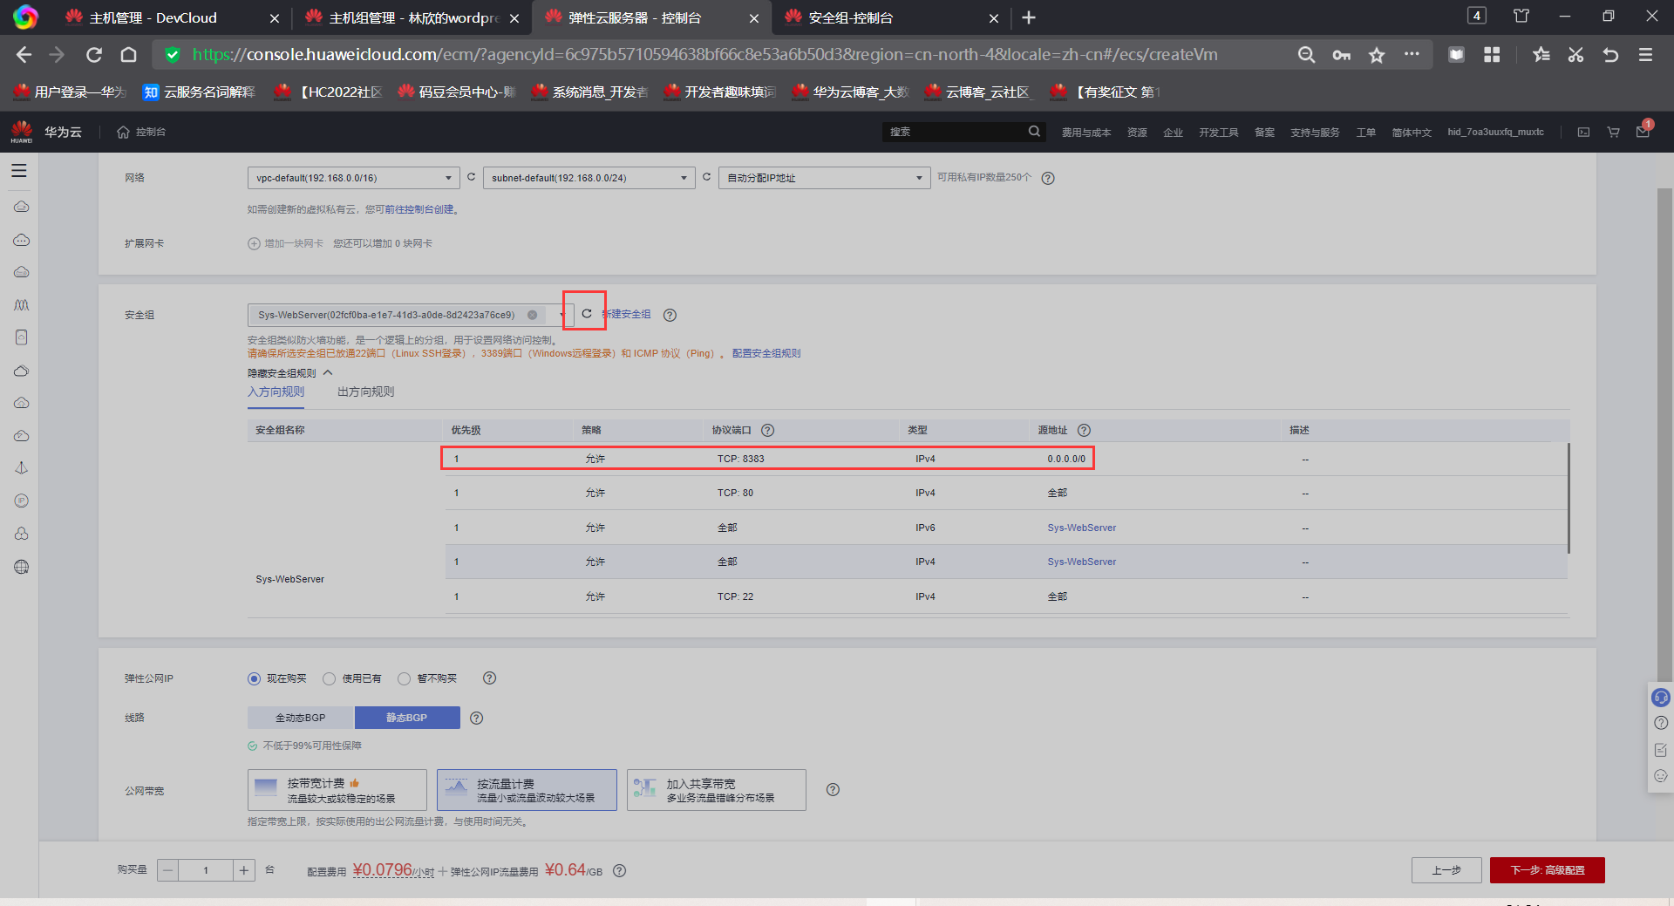The image size is (1674, 906).
Task: Open a new browser tab
Action: pos(1029,17)
